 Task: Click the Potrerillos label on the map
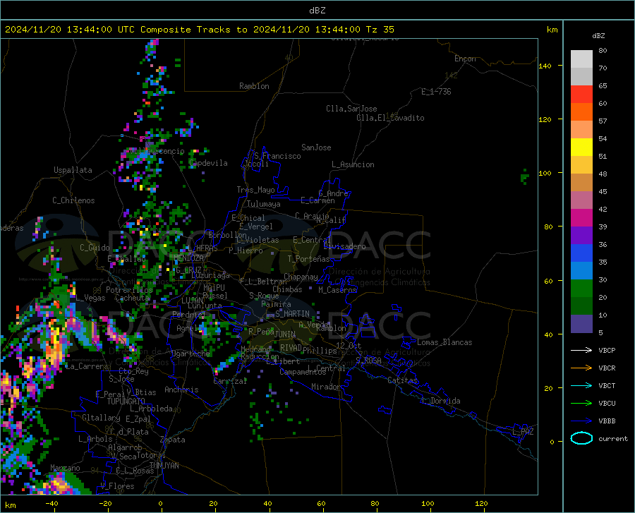[x=129, y=290]
